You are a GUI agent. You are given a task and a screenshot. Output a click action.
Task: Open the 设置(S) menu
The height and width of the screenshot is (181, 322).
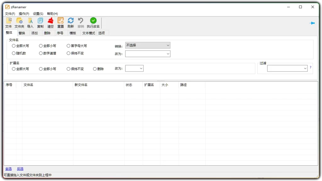(37, 13)
